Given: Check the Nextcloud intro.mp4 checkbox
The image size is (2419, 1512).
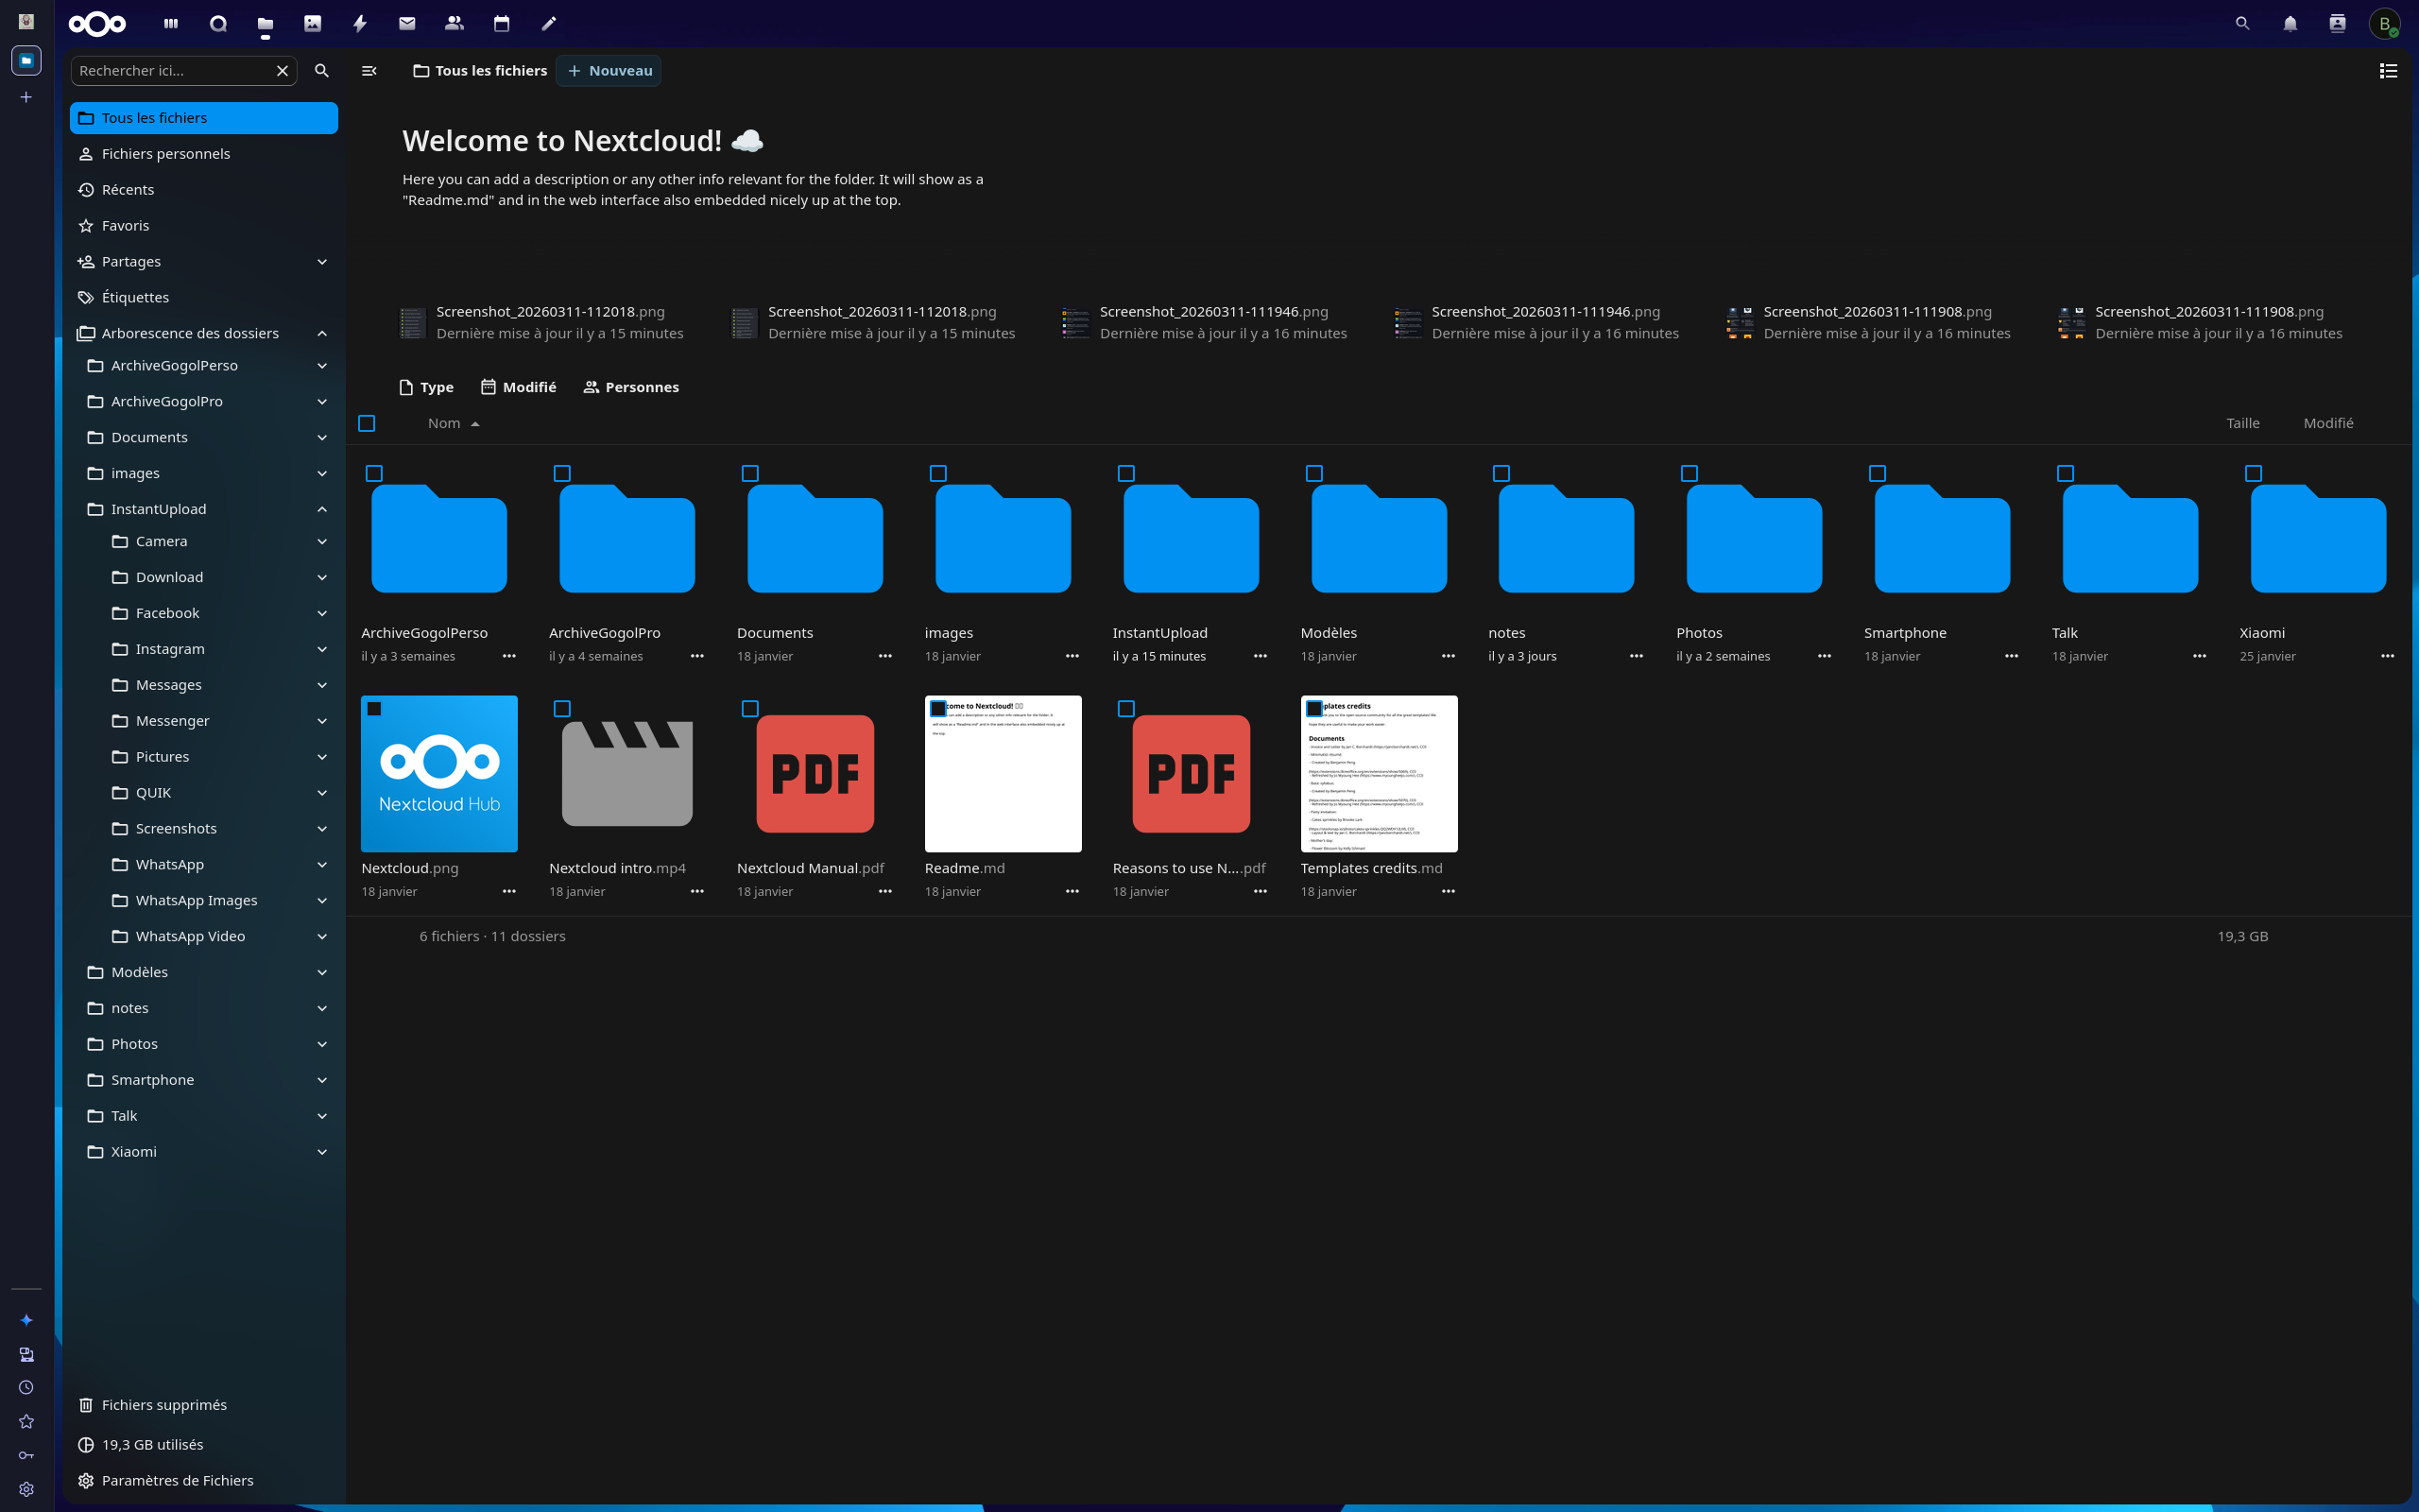Looking at the screenshot, I should [x=562, y=709].
